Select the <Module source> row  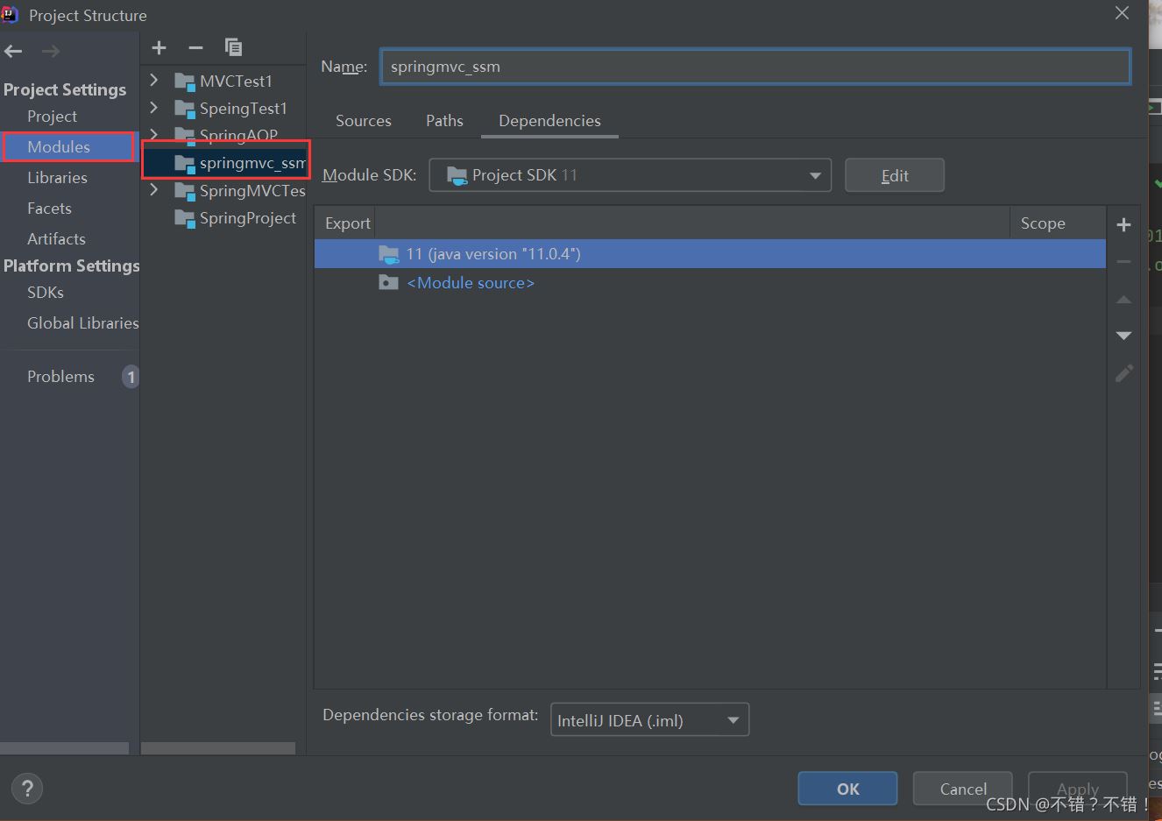[710, 283]
